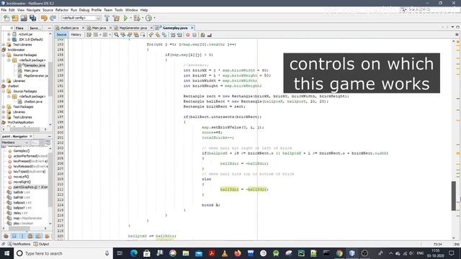Image resolution: width=461 pixels, height=259 pixels.
Task: Click the Find Selection magnifier icon in editor toolbar
Action: click(117, 35)
